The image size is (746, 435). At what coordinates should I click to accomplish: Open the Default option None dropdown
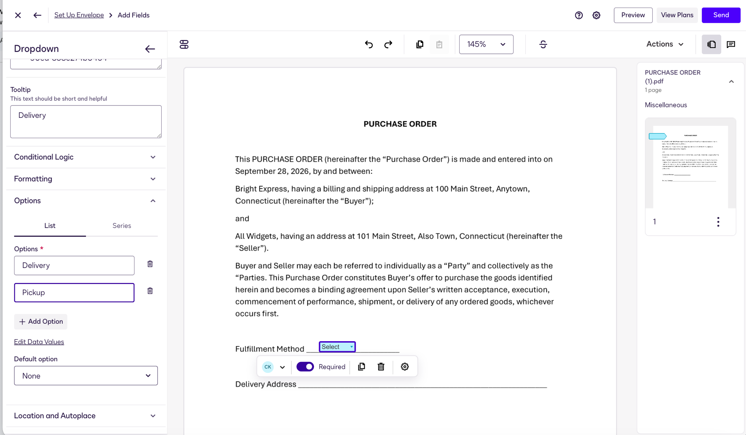coord(86,376)
